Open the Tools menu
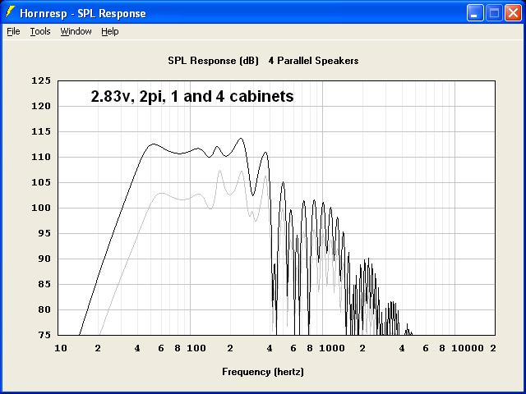 click(40, 31)
